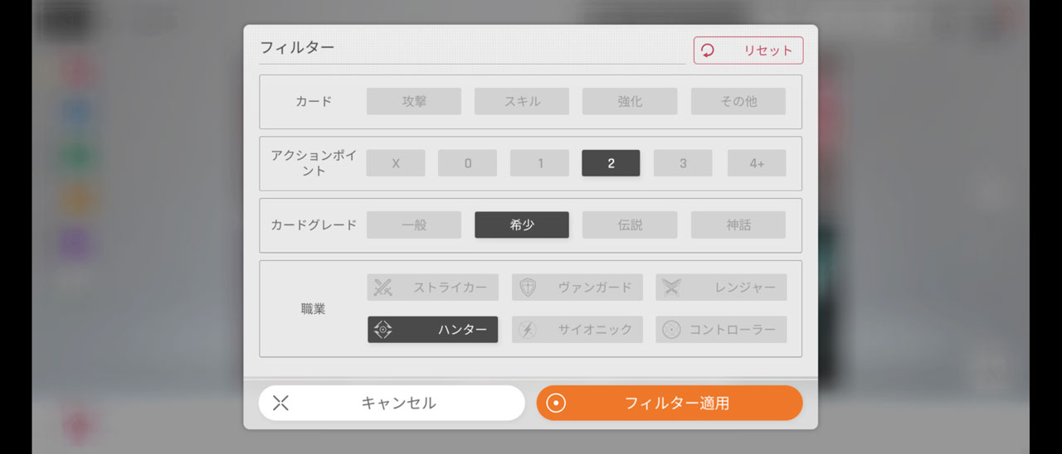Click the Striker class crossed-swords icon

tap(382, 287)
